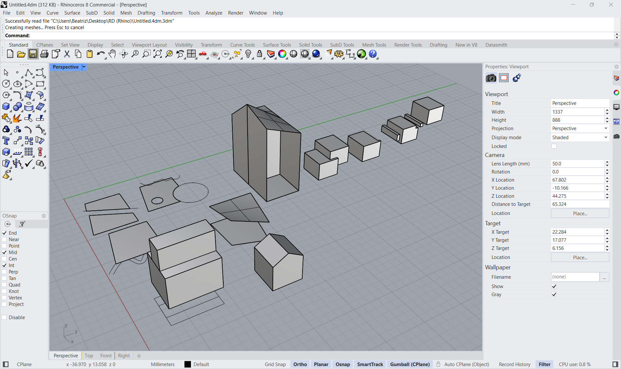
Task: Select the Text tool in the sidebar
Action: pyautogui.click(x=6, y=140)
